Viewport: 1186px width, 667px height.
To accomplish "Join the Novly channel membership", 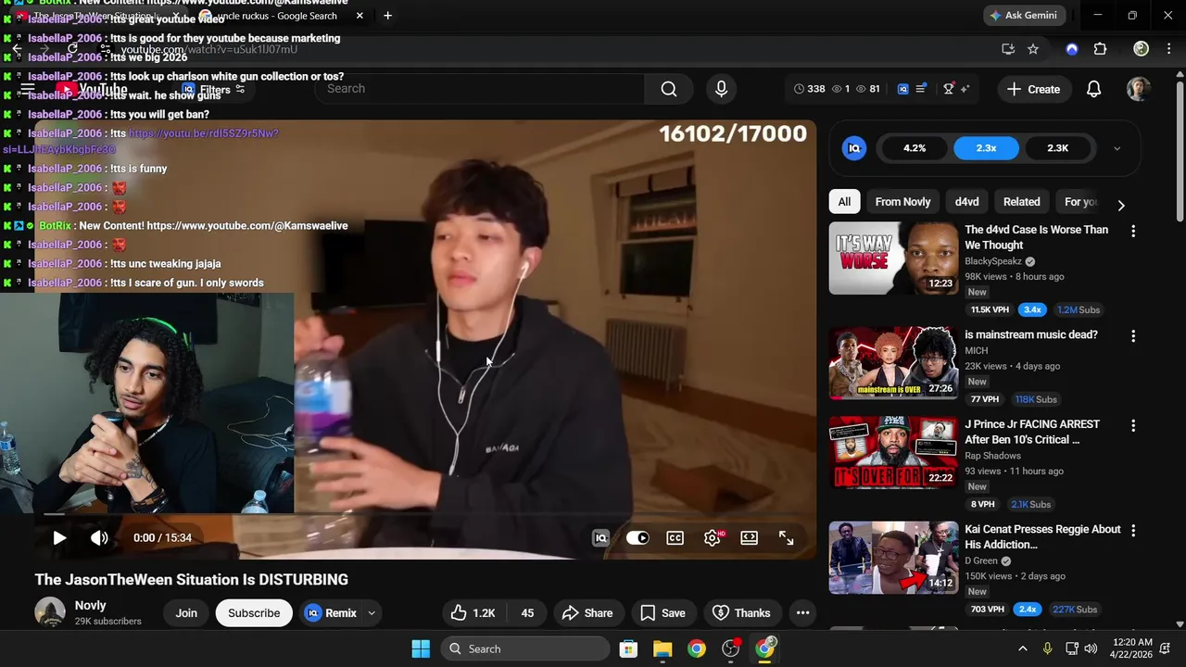I will [x=186, y=612].
